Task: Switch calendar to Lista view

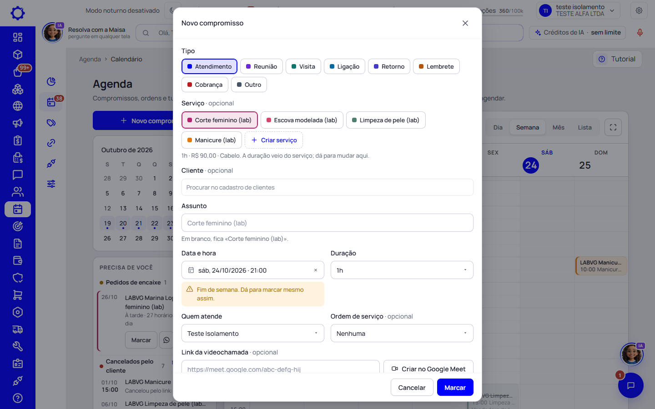Action: coord(585,127)
